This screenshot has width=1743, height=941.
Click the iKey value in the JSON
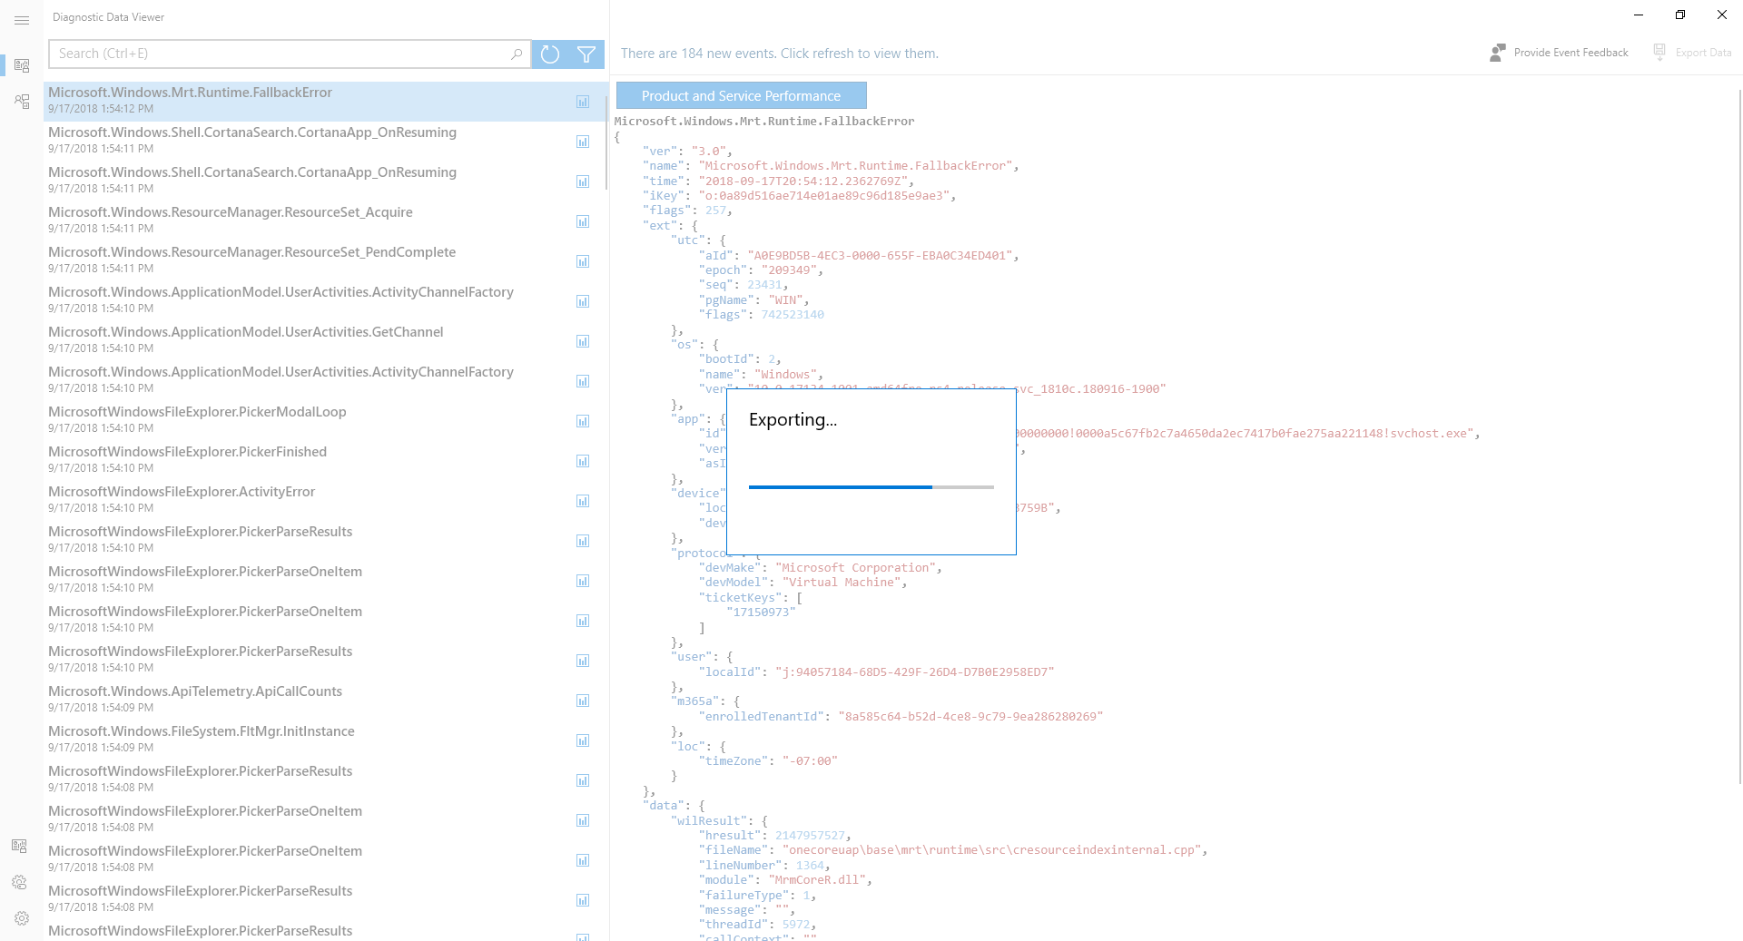(827, 196)
